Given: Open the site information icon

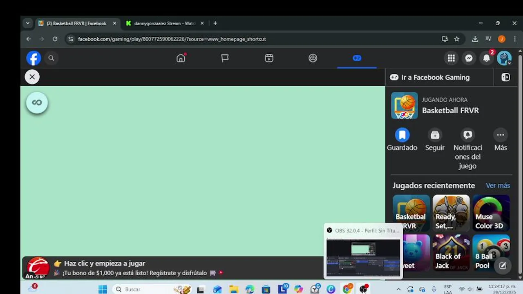Looking at the screenshot, I should click(71, 39).
